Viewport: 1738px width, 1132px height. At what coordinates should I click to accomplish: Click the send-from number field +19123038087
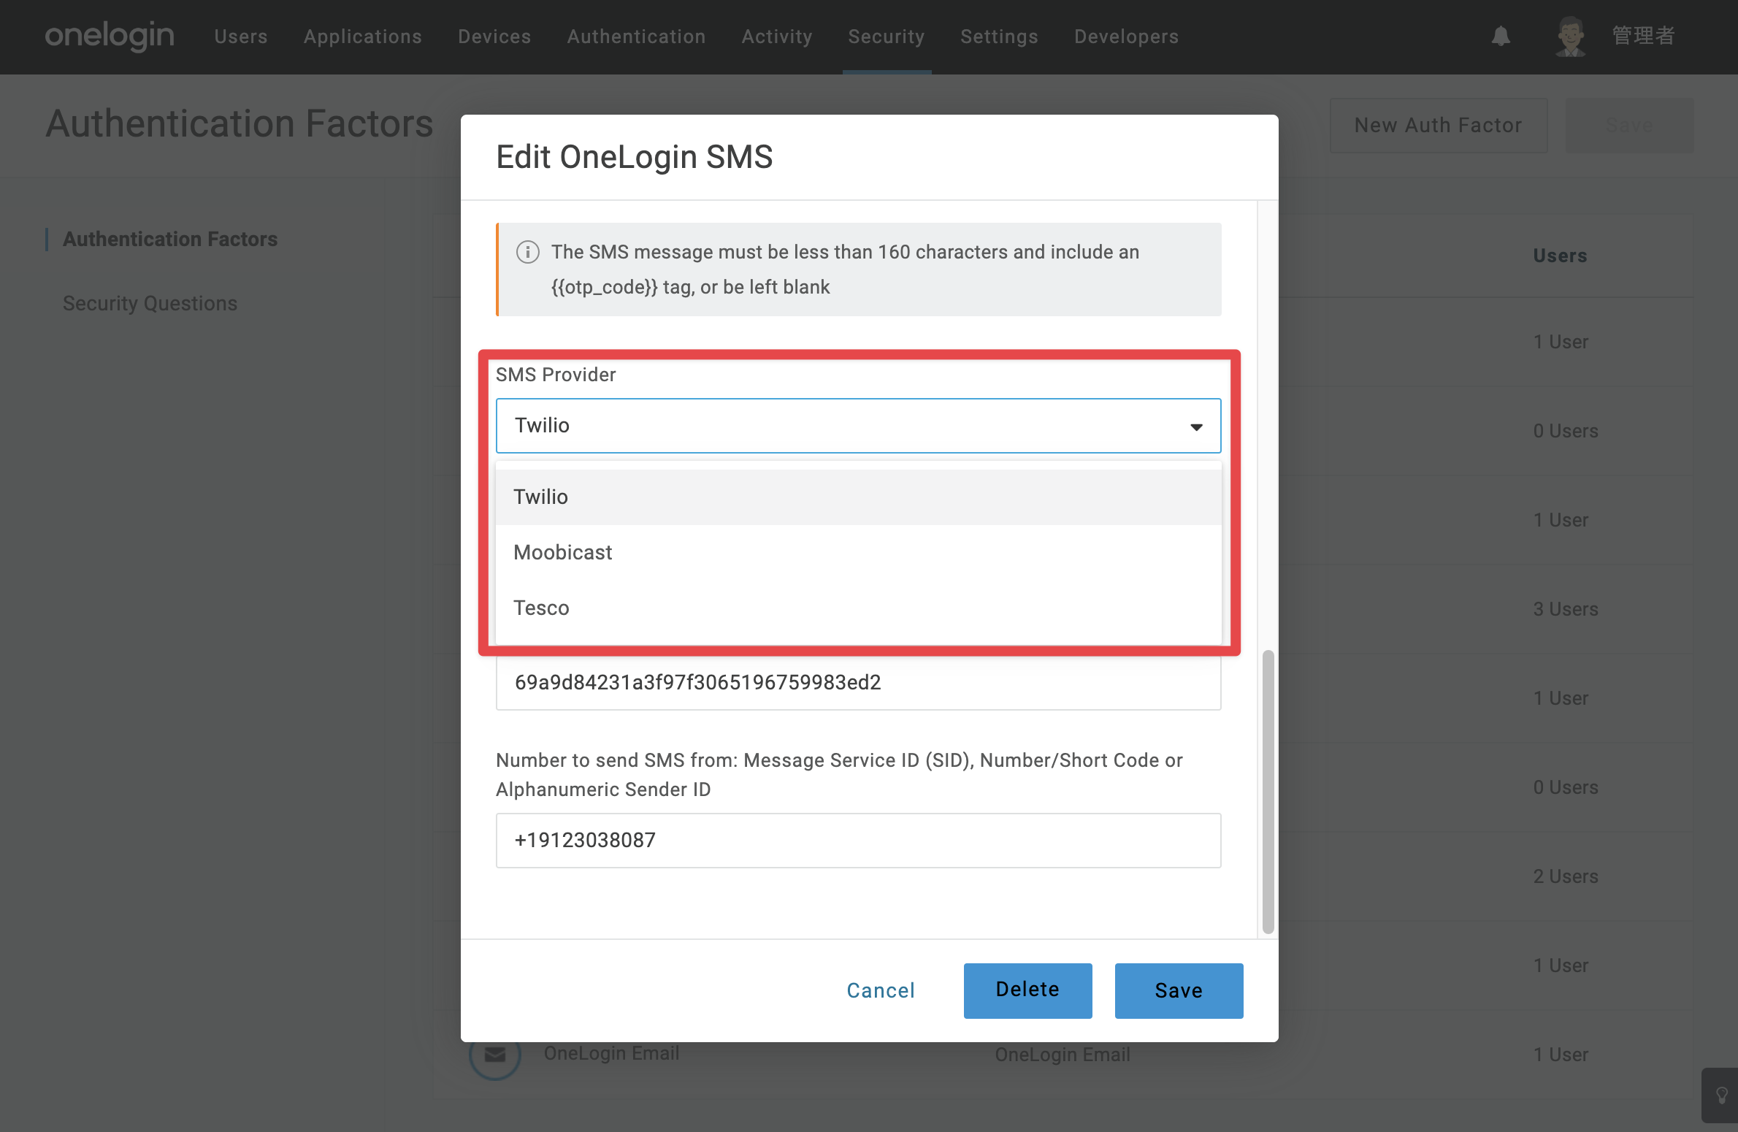(858, 841)
